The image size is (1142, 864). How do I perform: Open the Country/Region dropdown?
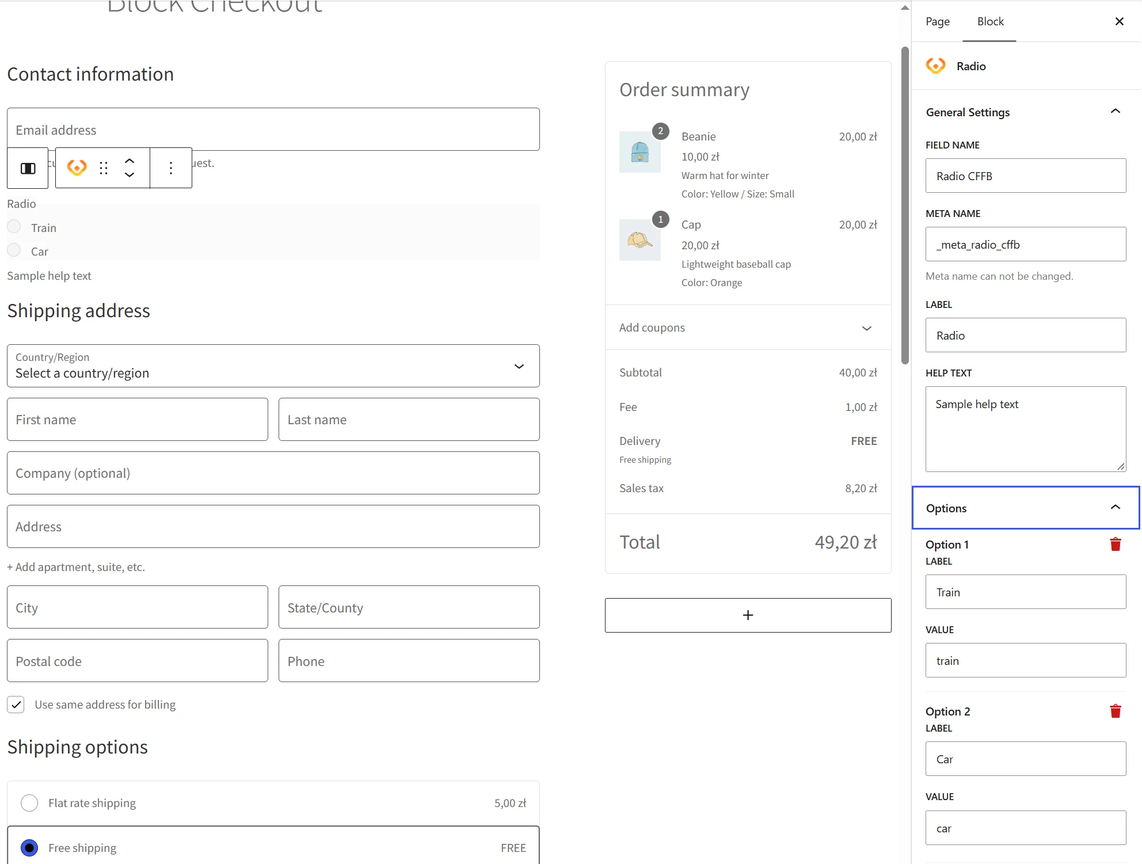pyautogui.click(x=273, y=366)
